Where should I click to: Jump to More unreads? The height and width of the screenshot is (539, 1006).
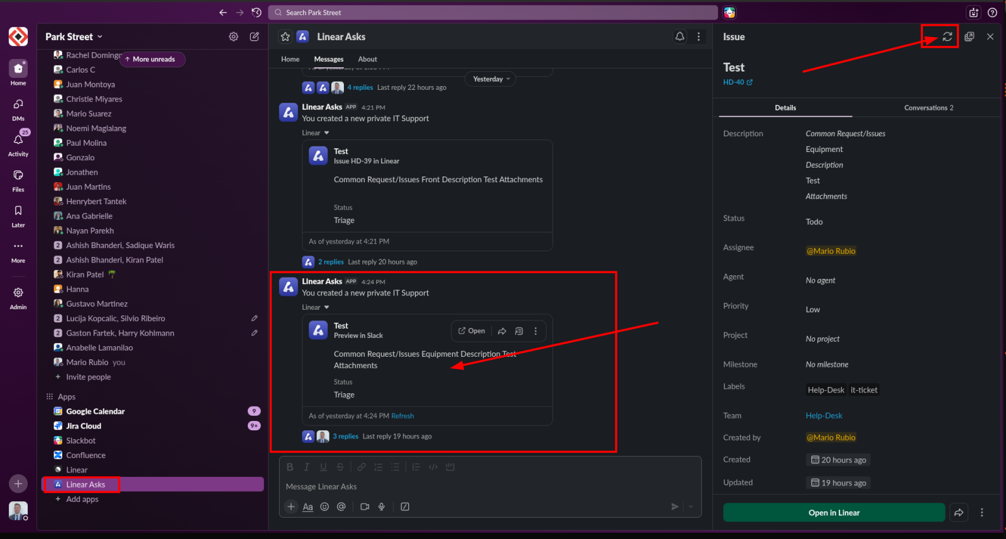pos(152,59)
